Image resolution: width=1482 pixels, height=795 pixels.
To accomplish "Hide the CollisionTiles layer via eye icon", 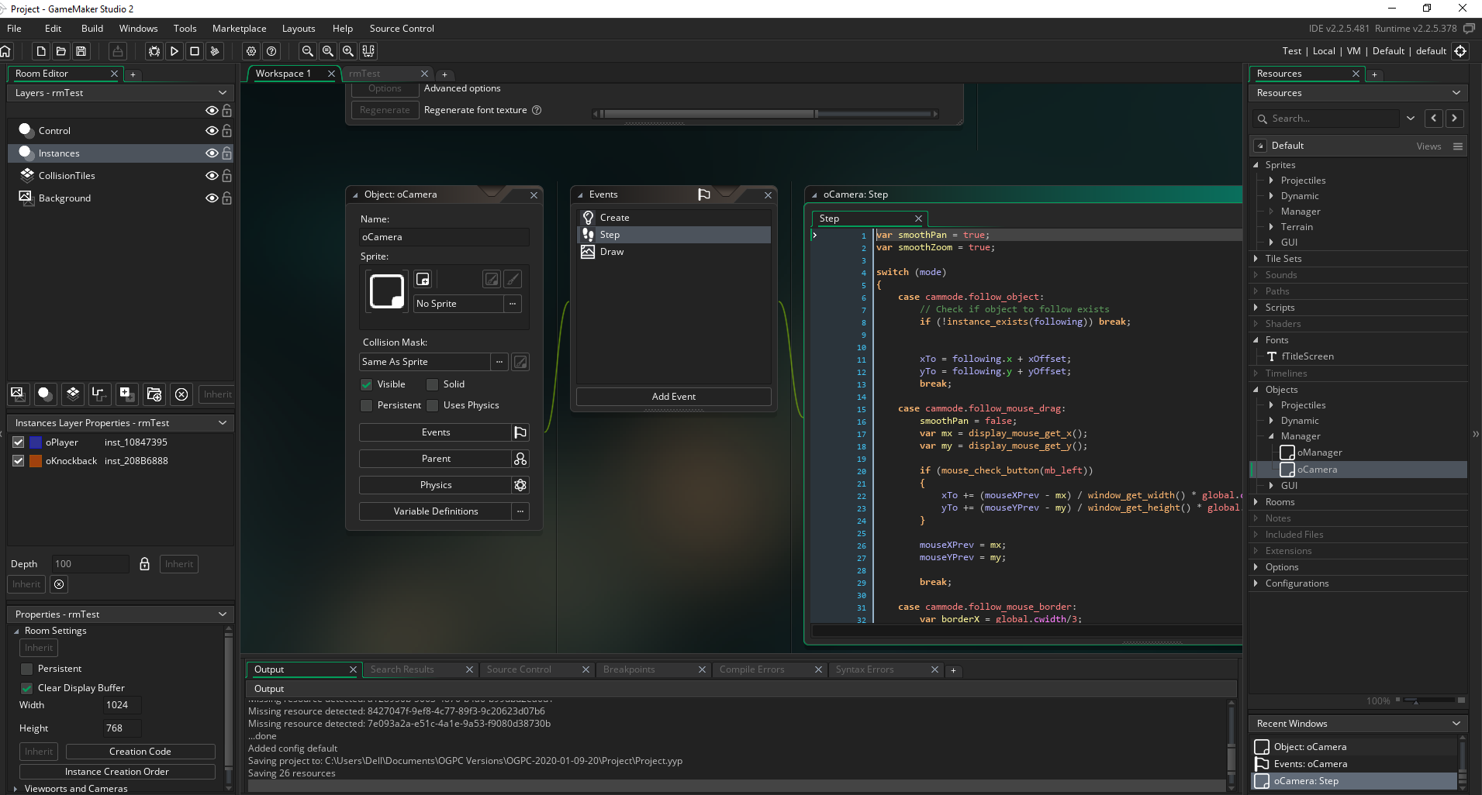I will (x=211, y=176).
